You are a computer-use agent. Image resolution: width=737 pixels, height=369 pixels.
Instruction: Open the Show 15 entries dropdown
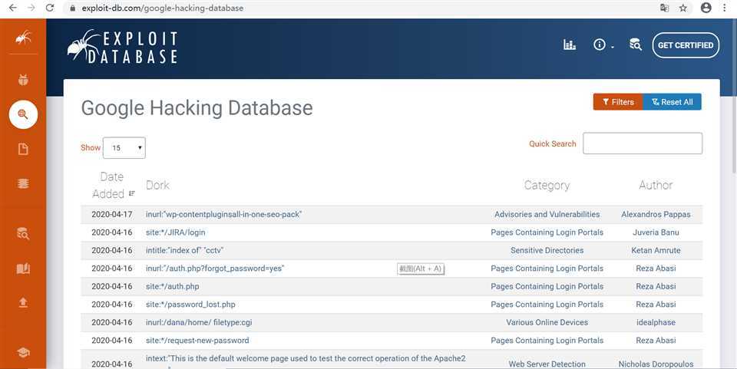pos(124,148)
